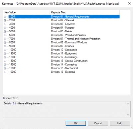133x129 pixels.
Task: Click 'Division 12 - Furnishings' text
Action: [x=64, y=57]
